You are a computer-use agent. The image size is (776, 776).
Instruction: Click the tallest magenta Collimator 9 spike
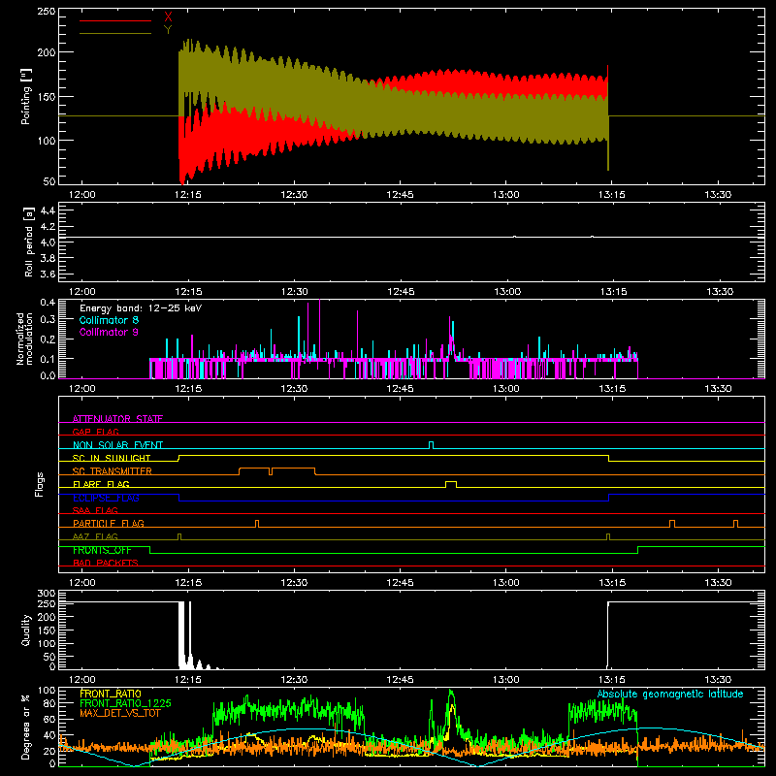(x=320, y=329)
